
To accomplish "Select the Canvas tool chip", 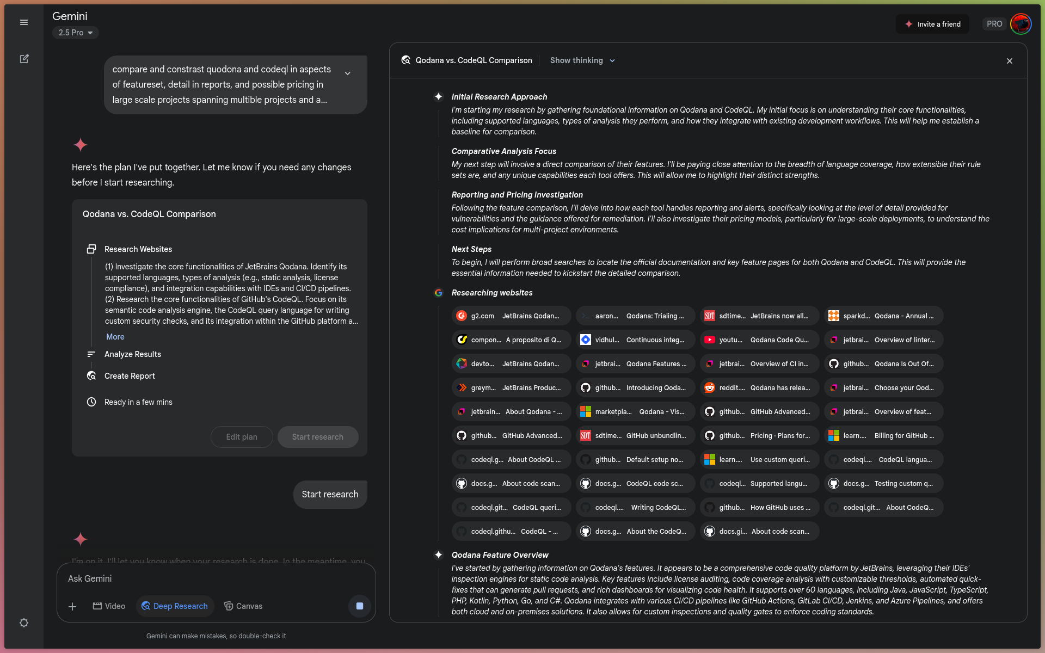I will (243, 606).
